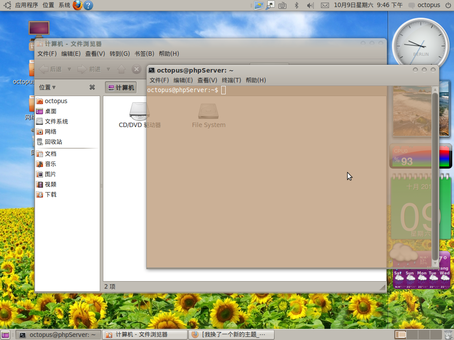Open the help icon in top panel
This screenshot has height=340, width=454.
[x=88, y=5]
